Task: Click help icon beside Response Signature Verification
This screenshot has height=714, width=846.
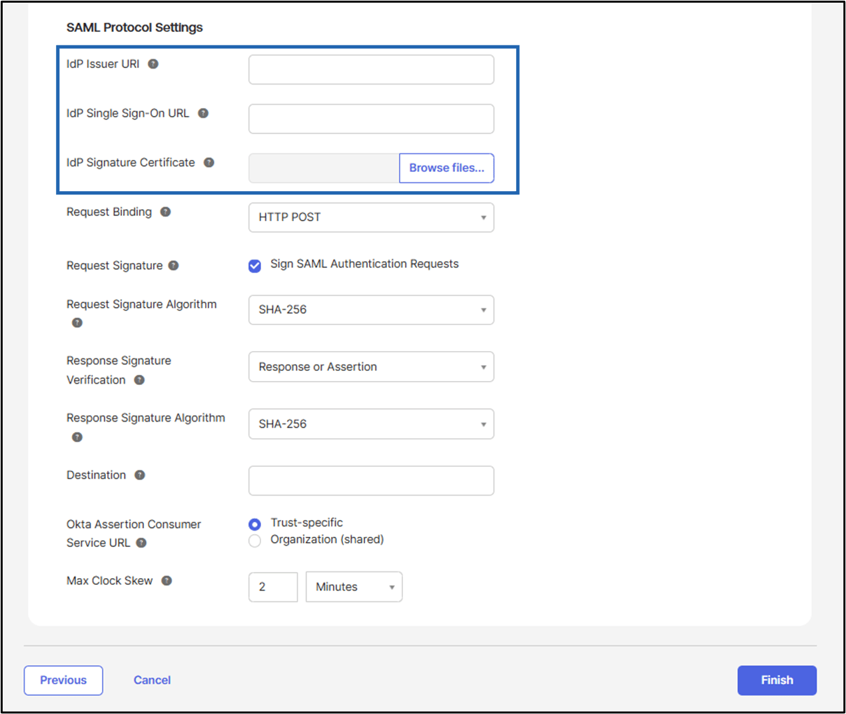Action: point(139,380)
